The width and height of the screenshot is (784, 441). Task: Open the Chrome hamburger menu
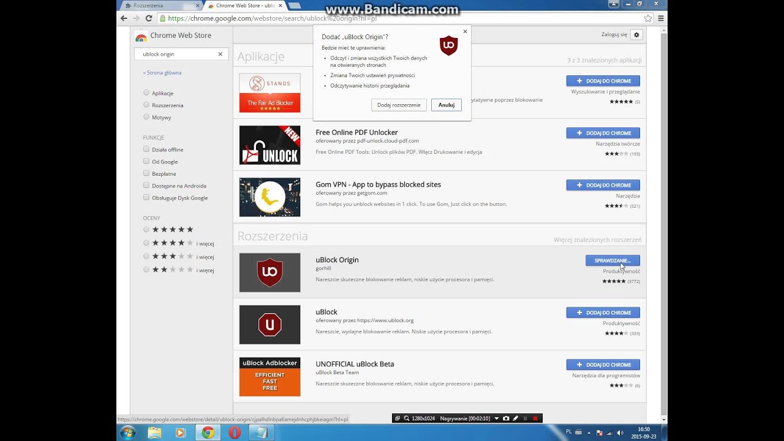(661, 18)
